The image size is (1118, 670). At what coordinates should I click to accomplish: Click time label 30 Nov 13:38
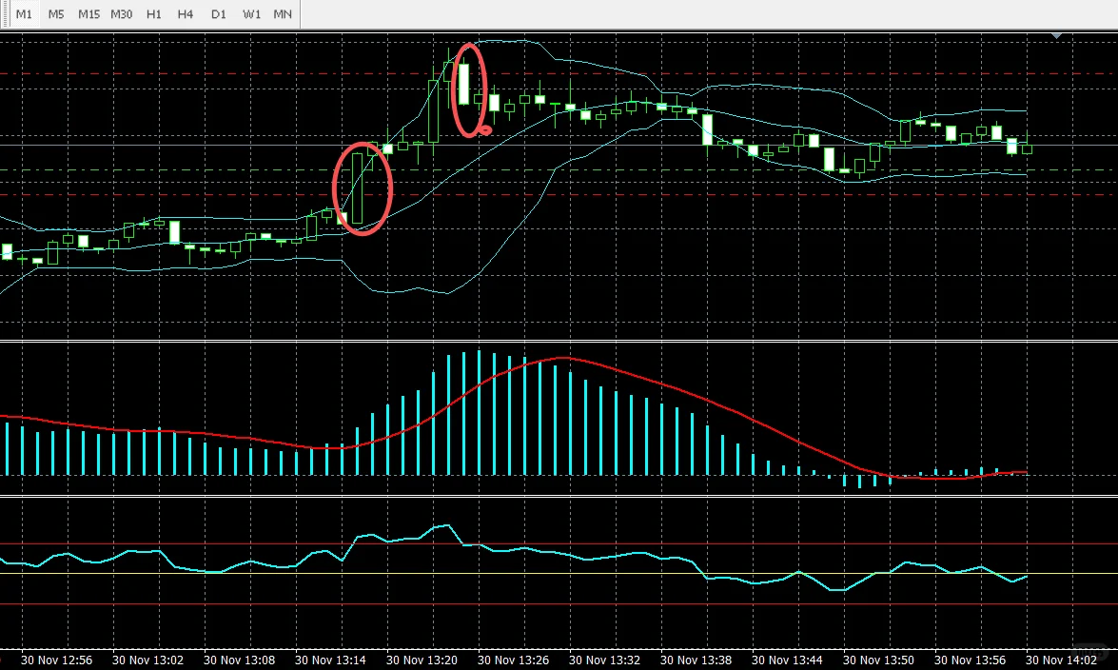coord(696,660)
